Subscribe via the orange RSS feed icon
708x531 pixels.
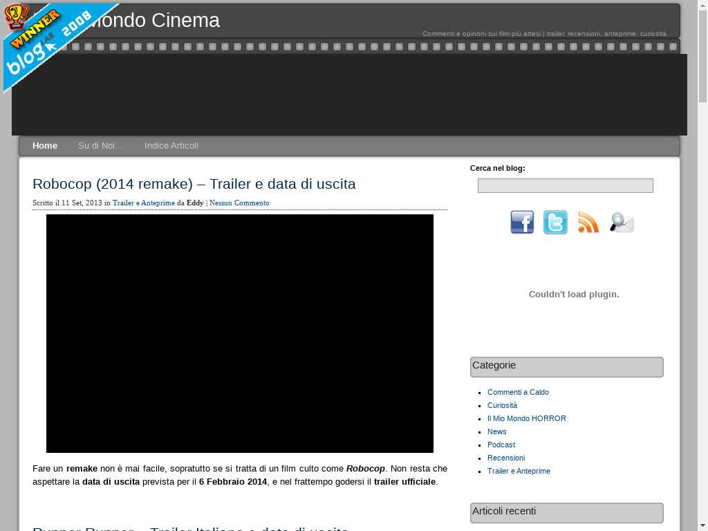588,223
